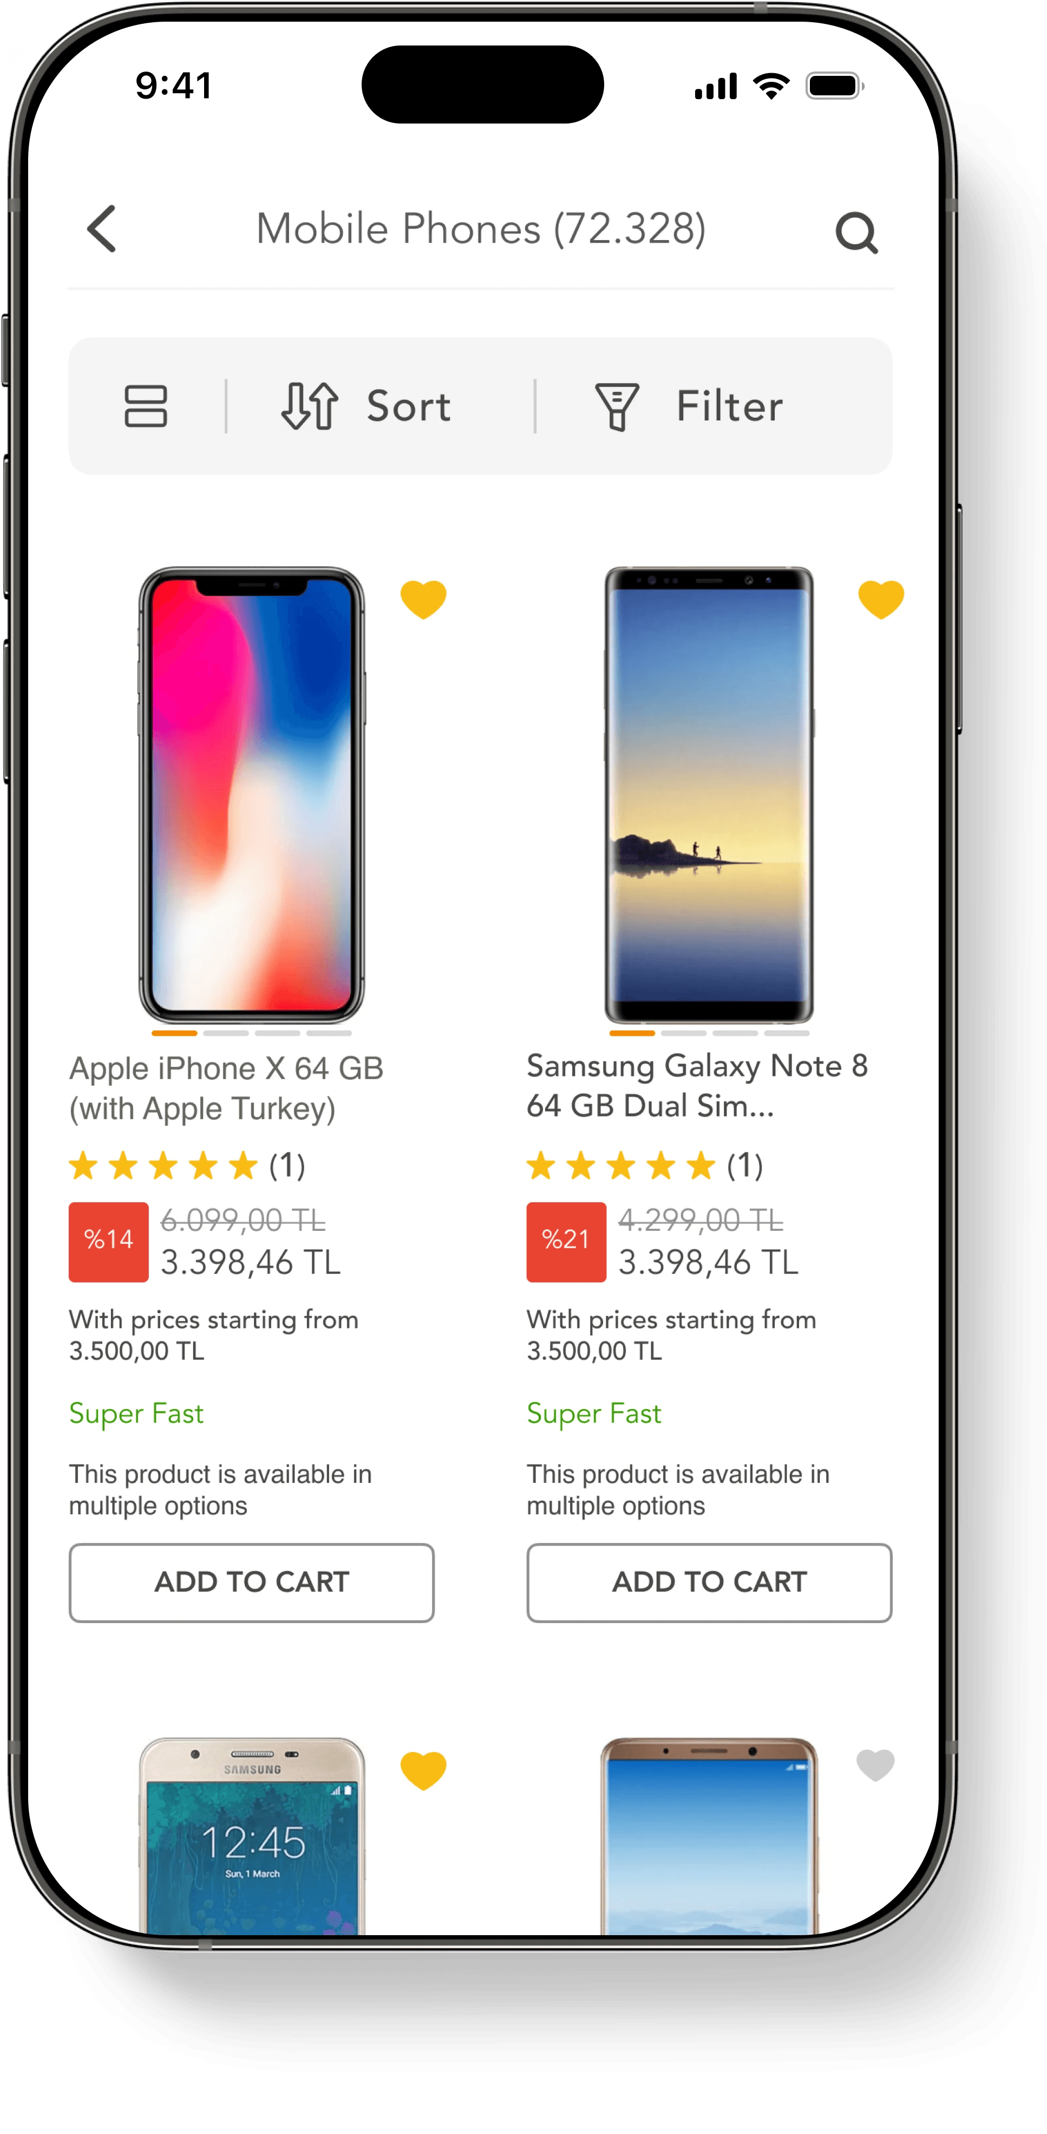Tap the cellular signal bars icon
The height and width of the screenshot is (2134, 1047).
coord(716,86)
